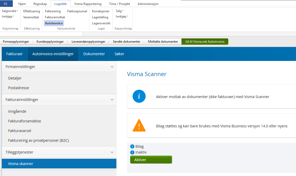This screenshot has height=176, width=296.
Task: Click the info icon next to Bilag
Action: (132, 146)
